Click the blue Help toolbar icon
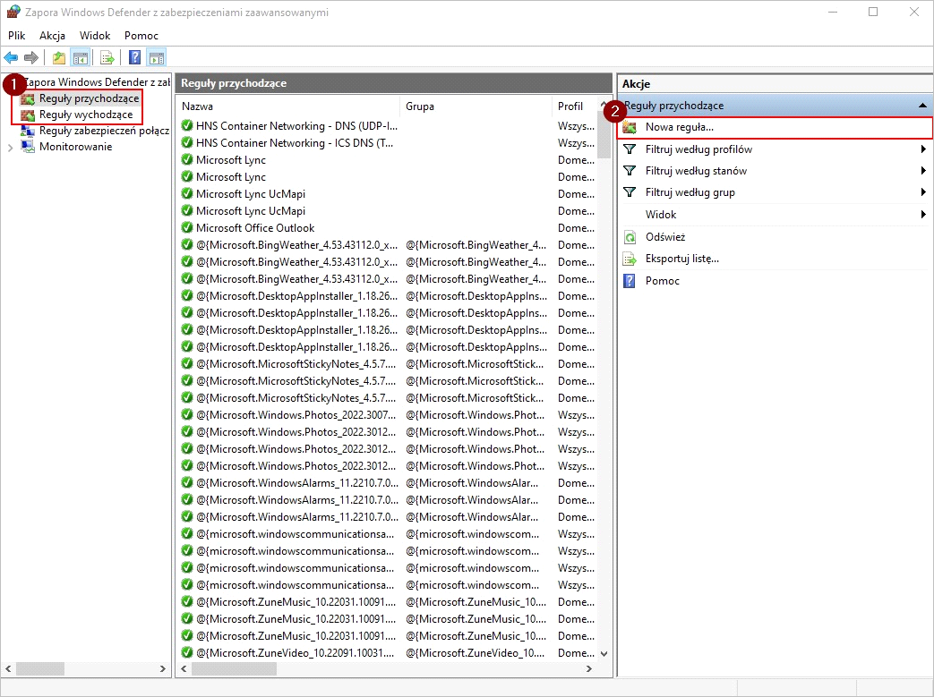The width and height of the screenshot is (934, 697). click(x=135, y=58)
